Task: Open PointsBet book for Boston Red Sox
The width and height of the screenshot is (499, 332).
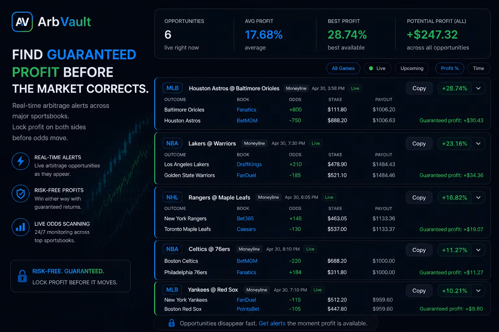Action: pos(248,309)
